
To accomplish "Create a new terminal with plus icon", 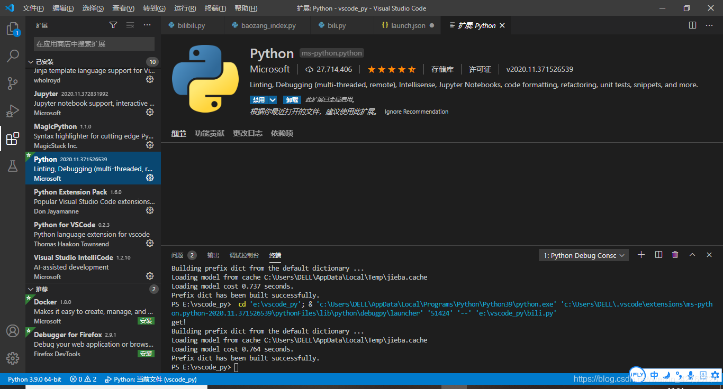I will click(641, 255).
